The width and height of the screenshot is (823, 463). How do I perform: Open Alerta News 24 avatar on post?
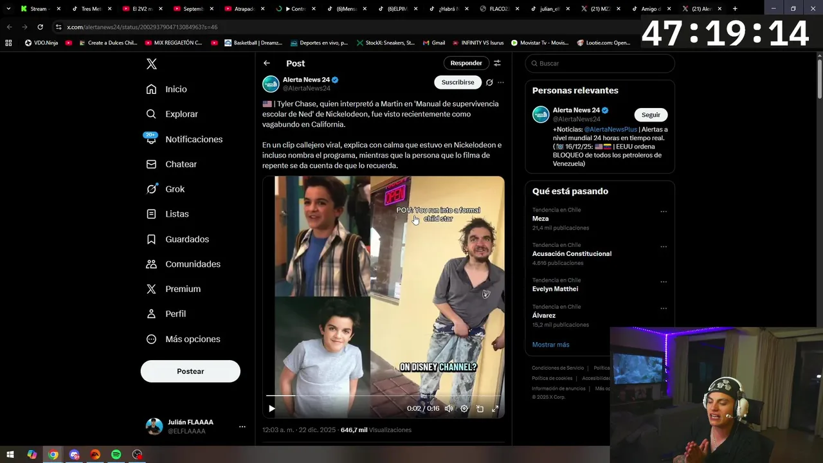coord(271,84)
